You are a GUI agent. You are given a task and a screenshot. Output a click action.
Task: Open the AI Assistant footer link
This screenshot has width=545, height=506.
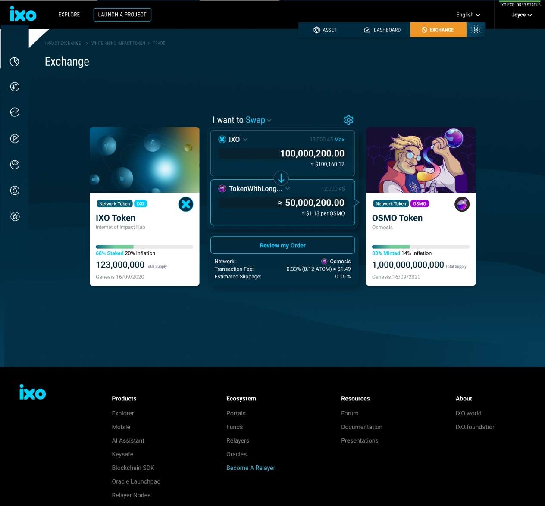(128, 440)
